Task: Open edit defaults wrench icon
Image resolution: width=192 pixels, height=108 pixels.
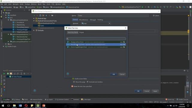Action: [x=43, y=16]
